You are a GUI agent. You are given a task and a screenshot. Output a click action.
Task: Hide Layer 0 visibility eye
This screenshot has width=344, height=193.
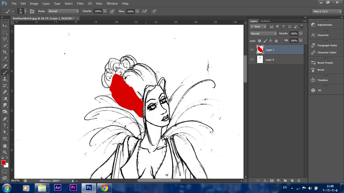coord(252,60)
